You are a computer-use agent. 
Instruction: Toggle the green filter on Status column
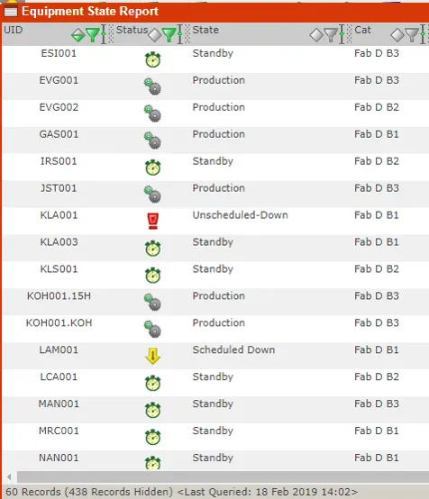coord(169,35)
